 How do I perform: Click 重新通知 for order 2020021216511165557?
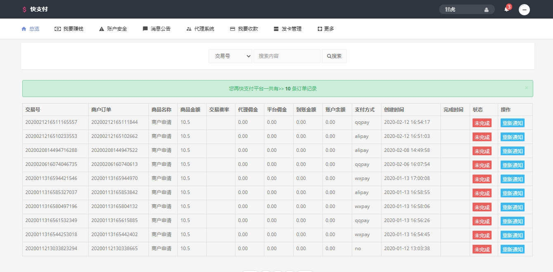513,123
